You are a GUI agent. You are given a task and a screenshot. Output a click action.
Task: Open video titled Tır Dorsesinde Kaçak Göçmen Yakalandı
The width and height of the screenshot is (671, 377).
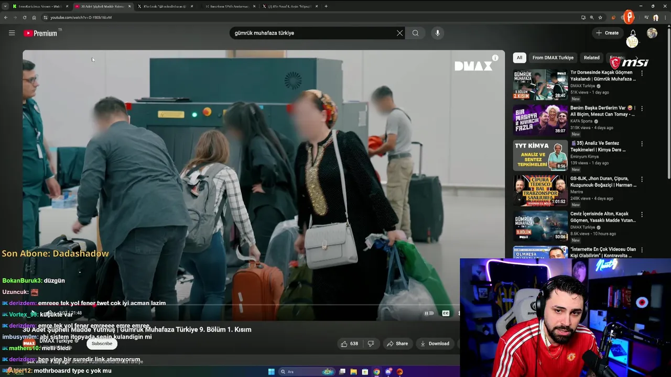(x=603, y=76)
